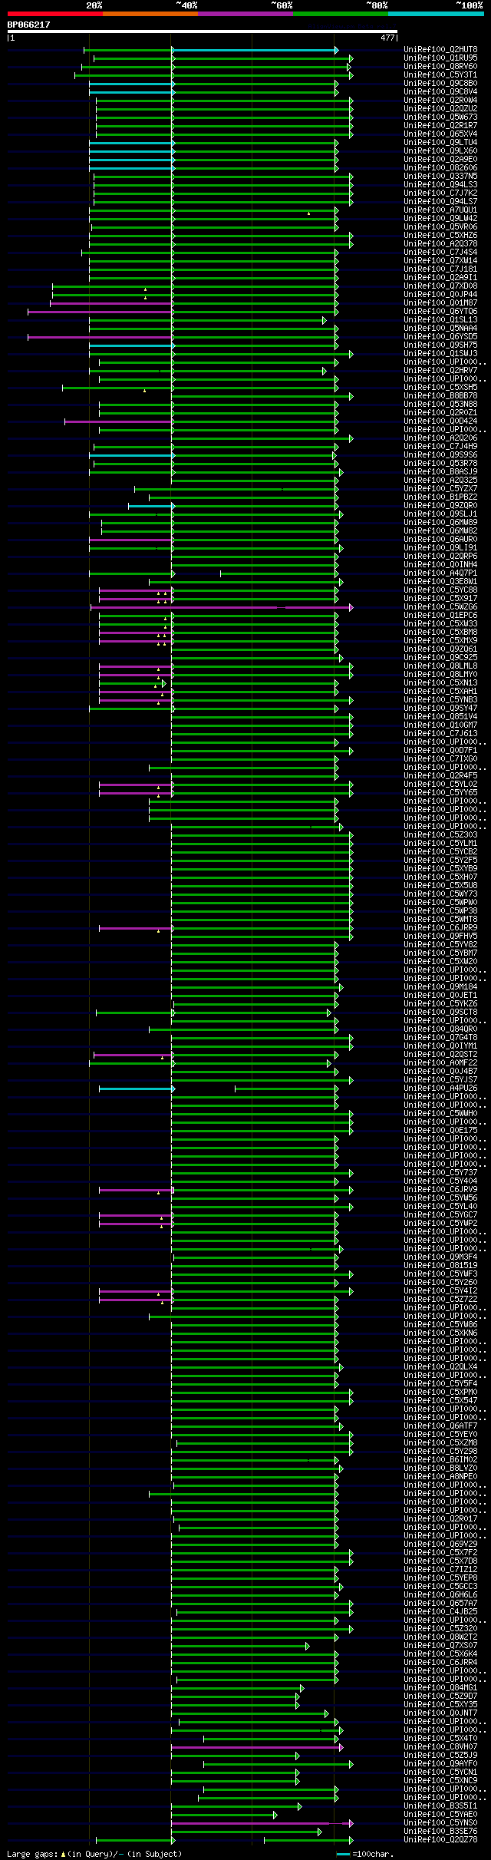Pick the UniRef100_C5Z303 hit label
The height and width of the screenshot is (1860, 491).
(x=440, y=835)
